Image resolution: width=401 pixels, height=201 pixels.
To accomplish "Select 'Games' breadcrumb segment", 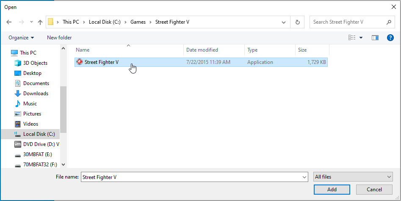I will tap(138, 22).
